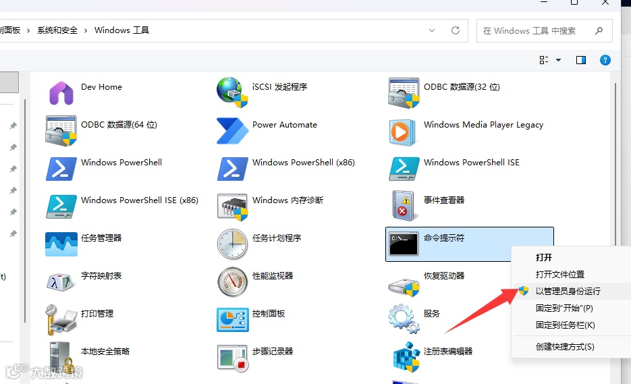Viewport: 631px width, 384px height.
Task: Select the 本地安全策略 icon
Action: (61, 358)
